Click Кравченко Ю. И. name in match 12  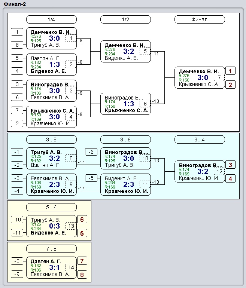point(199,178)
